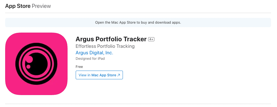This screenshot has height=107, width=277.
Task: Click the Designed for iPad label
Action: [x=90, y=59]
